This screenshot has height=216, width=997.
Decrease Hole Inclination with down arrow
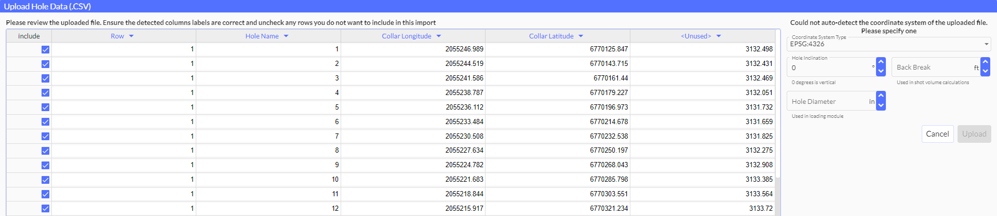tap(881, 71)
